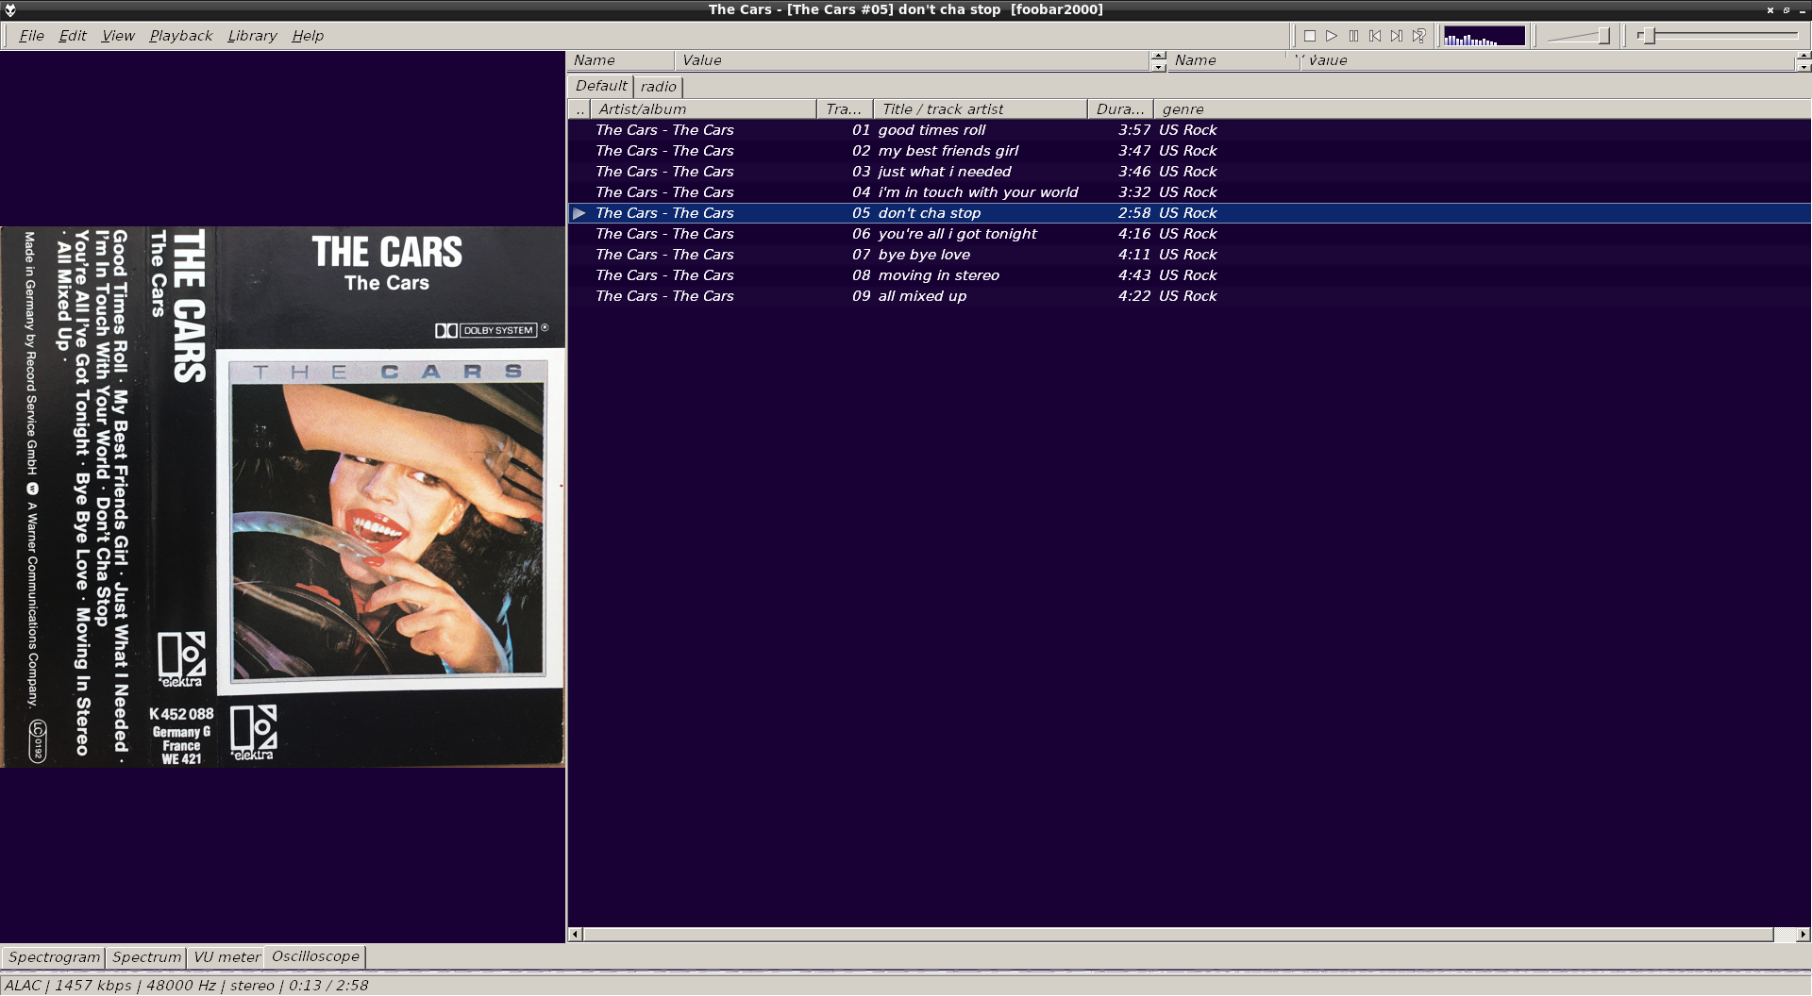The width and height of the screenshot is (1812, 996).
Task: Click the Play button in the toolbar
Action: point(1331,36)
